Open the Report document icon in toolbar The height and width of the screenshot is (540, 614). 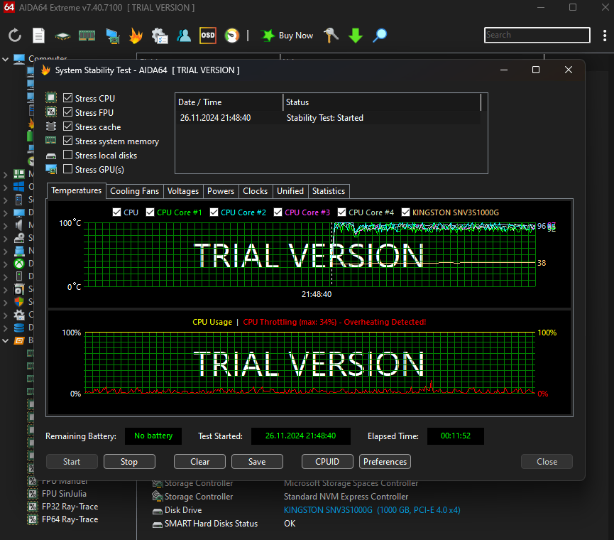pos(38,36)
